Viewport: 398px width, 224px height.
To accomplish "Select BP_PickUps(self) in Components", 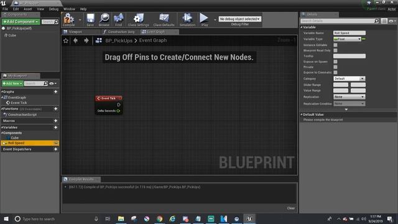I will pyautogui.click(x=19, y=29).
